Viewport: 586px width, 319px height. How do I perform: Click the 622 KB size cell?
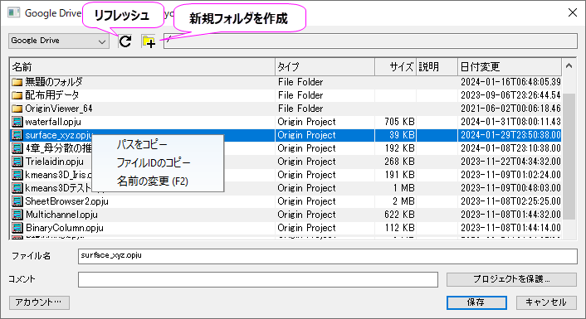click(399, 215)
